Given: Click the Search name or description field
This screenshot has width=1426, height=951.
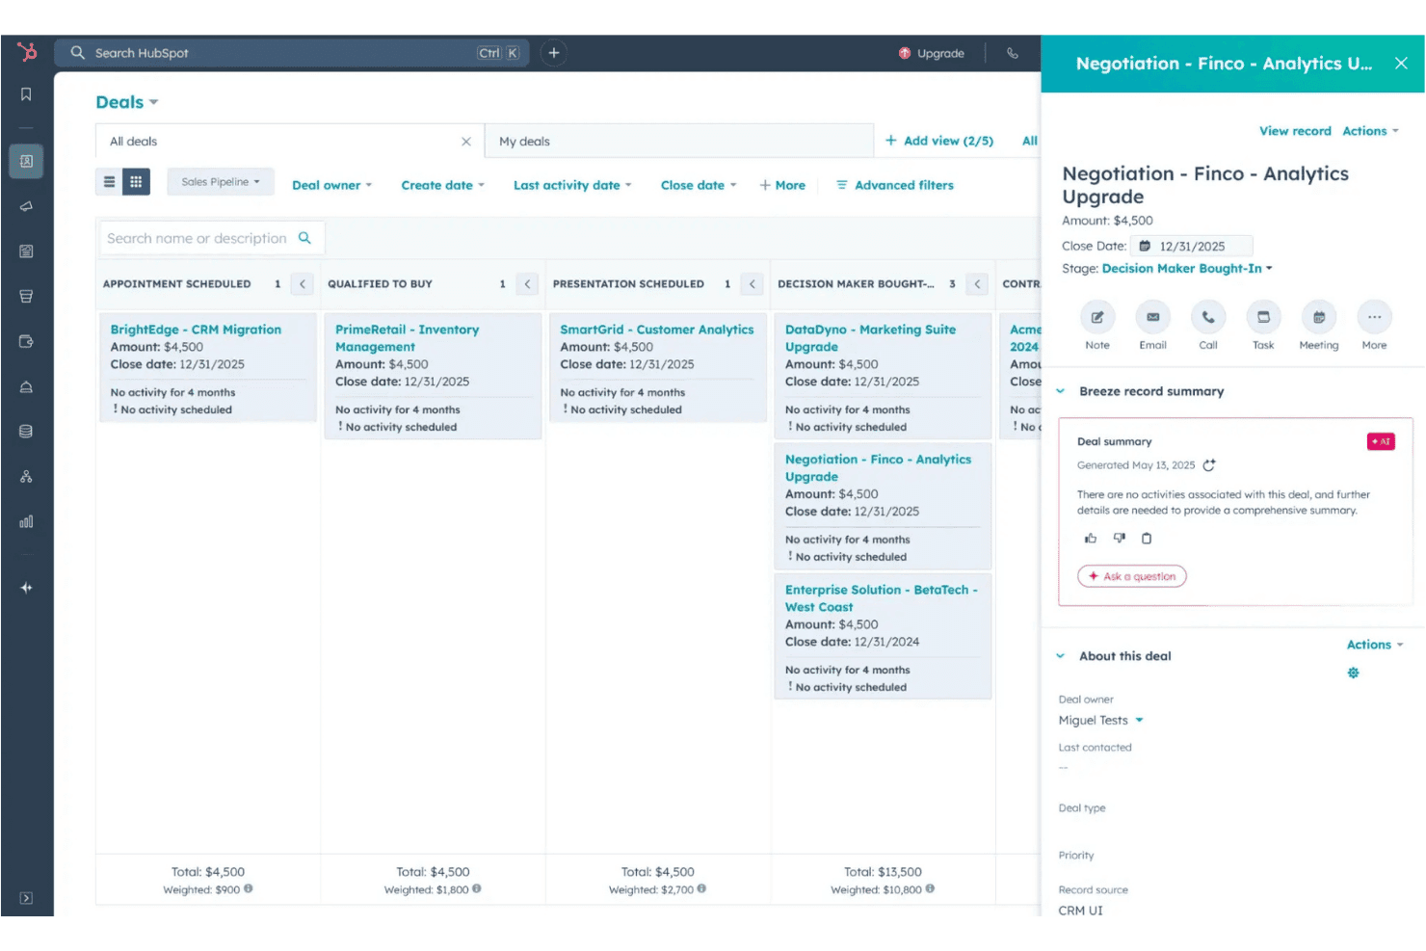Looking at the screenshot, I should [x=212, y=239].
